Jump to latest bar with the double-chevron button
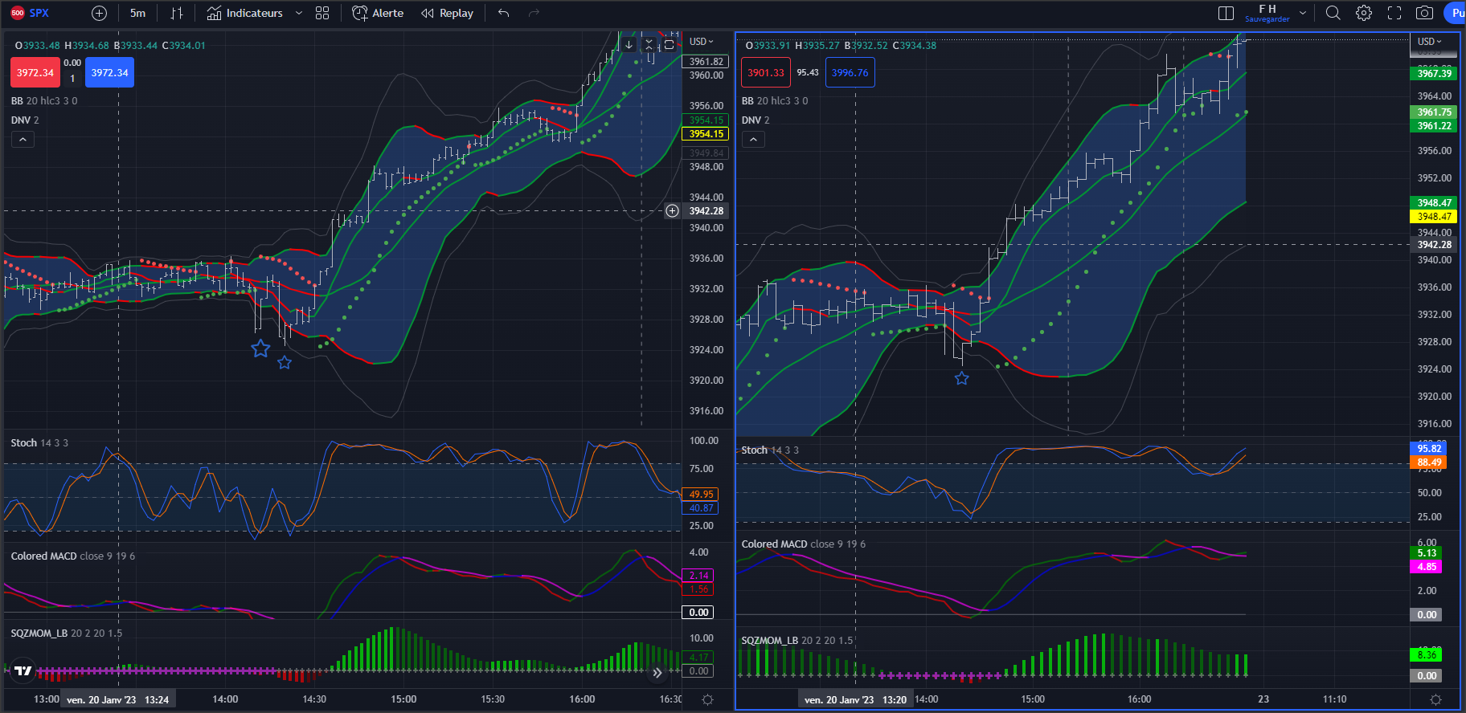This screenshot has width=1466, height=713. (x=657, y=673)
